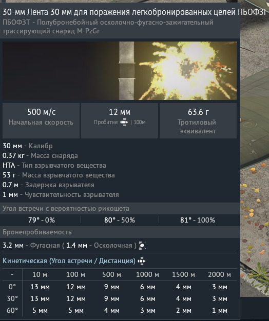
Task: Click the Кинетическая (Угол встречи / Дистанция) heading
Action: click(69, 261)
